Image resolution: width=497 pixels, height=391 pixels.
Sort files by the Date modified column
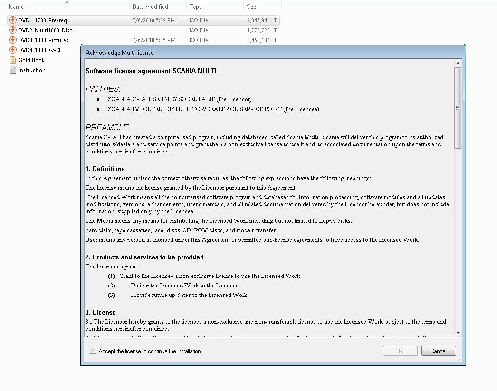[x=150, y=6]
